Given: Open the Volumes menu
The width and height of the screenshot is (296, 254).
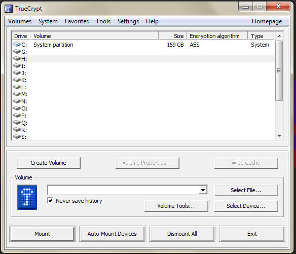Looking at the screenshot, I should tap(20, 21).
